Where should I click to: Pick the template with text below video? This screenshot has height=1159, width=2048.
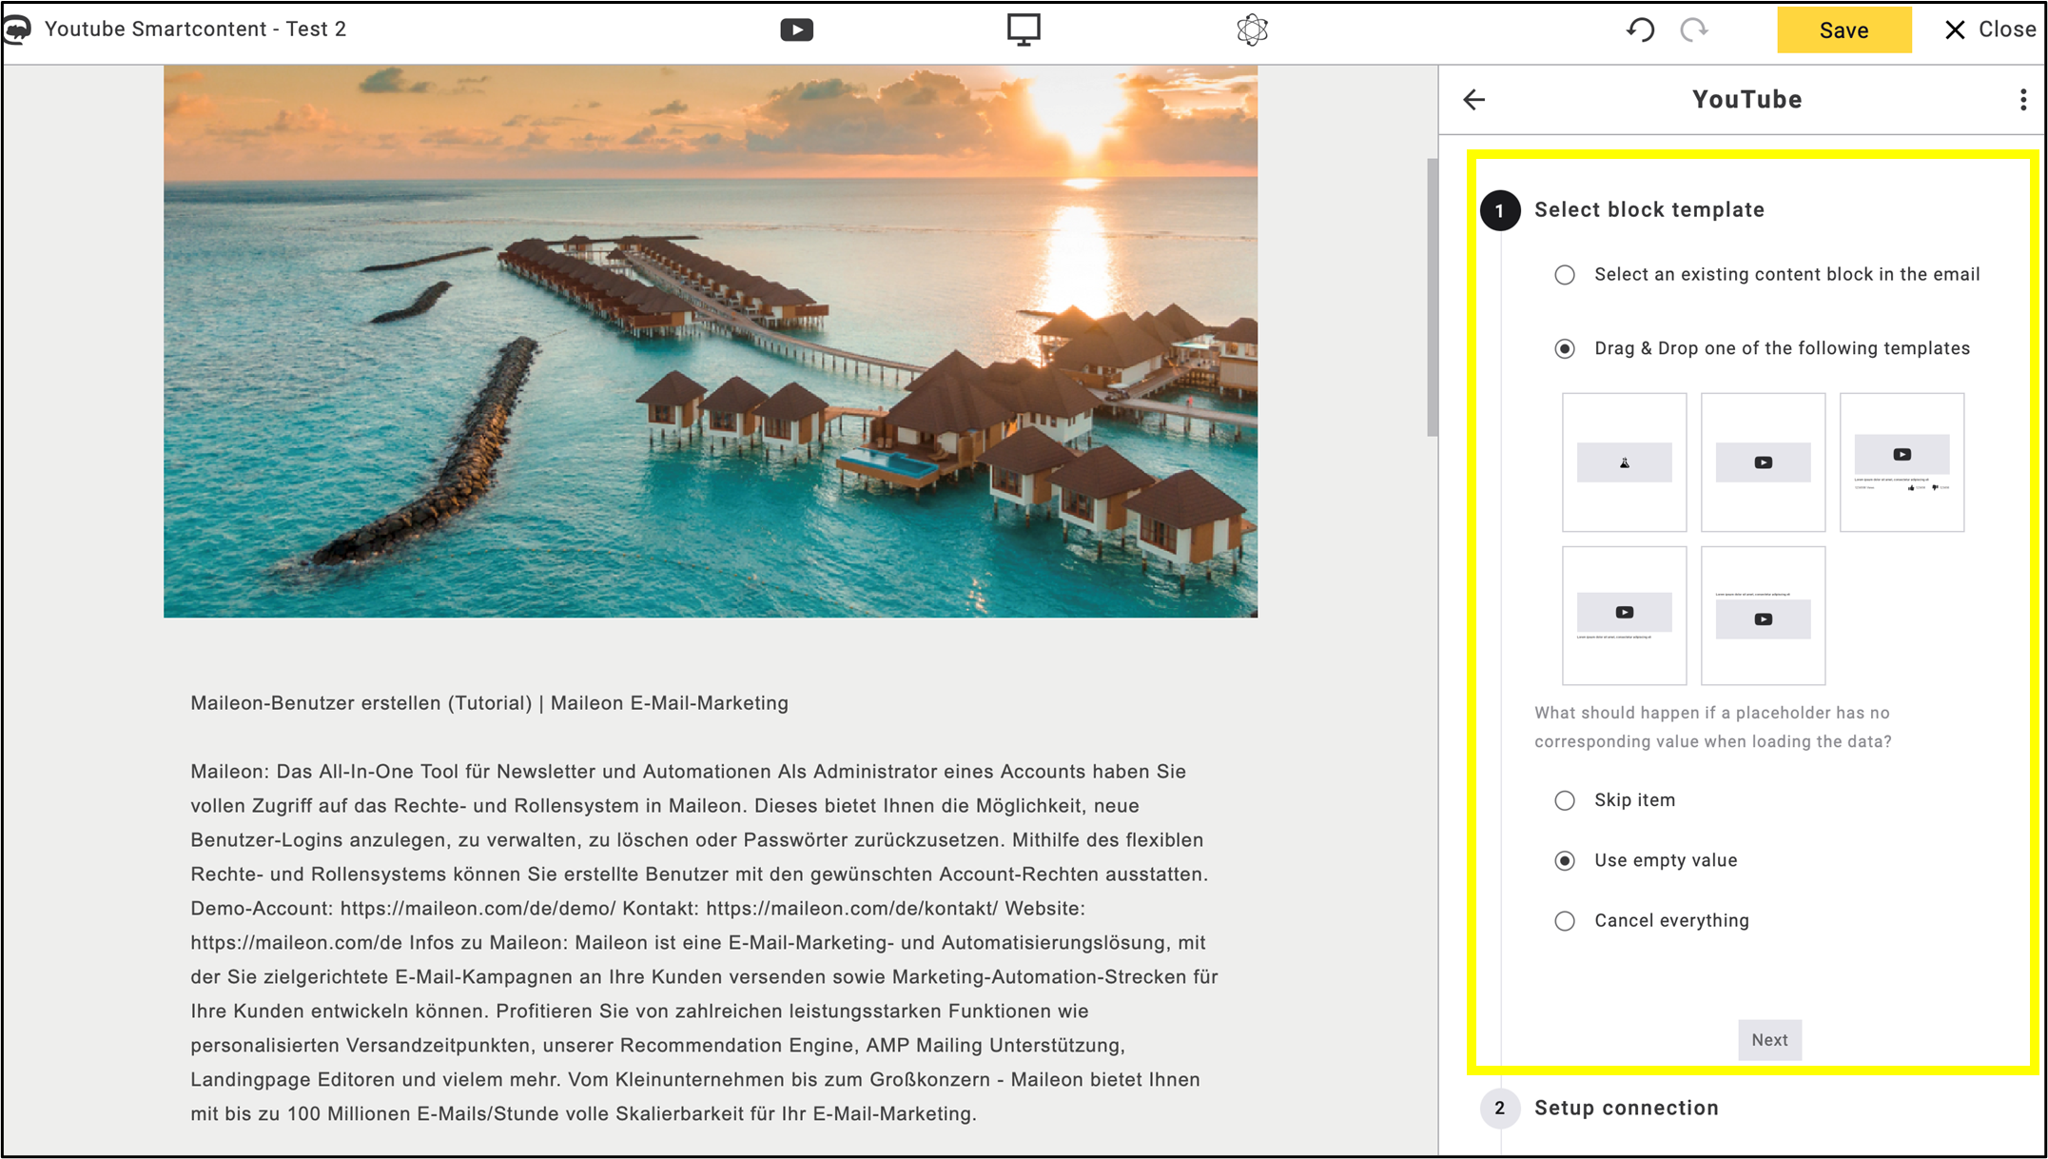click(1624, 616)
